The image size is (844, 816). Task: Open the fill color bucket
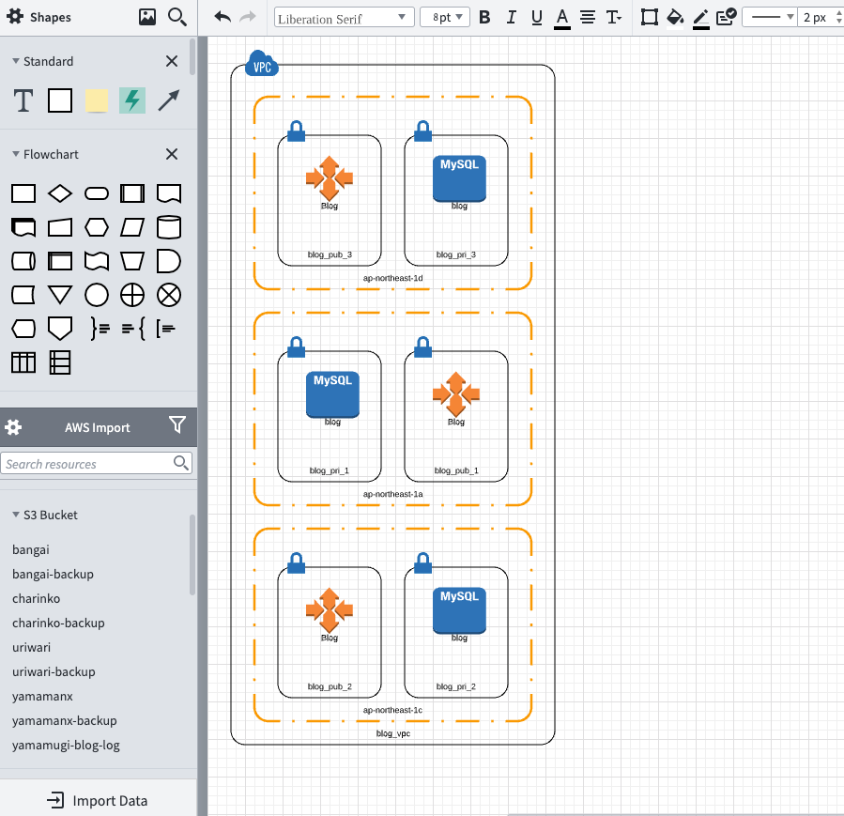coord(675,17)
